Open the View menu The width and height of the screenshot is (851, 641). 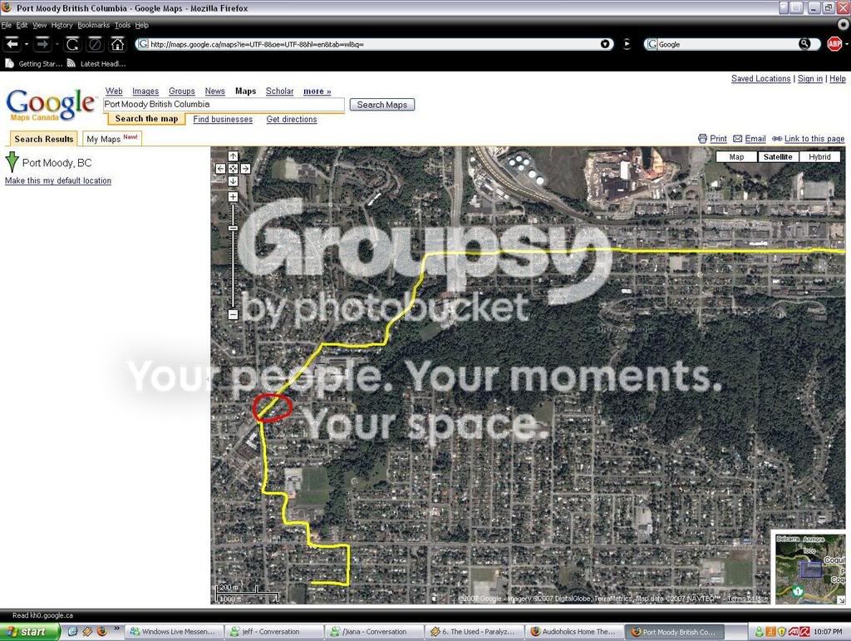(40, 25)
